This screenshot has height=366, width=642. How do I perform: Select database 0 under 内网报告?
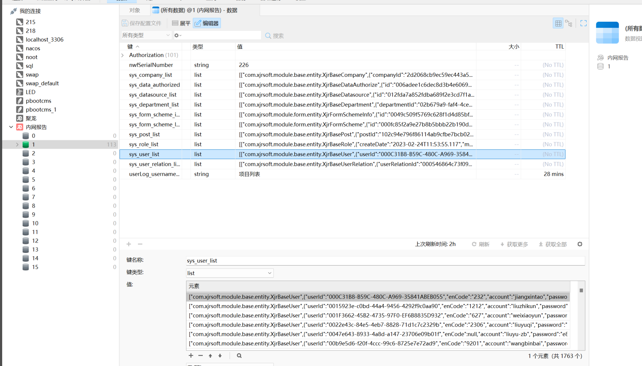(33, 136)
